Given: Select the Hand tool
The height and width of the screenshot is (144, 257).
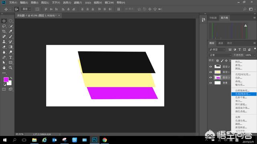Looking at the screenshot, I should pyautogui.click(x=4, y=68).
